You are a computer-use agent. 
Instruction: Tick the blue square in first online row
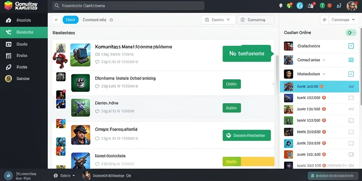(x=351, y=46)
